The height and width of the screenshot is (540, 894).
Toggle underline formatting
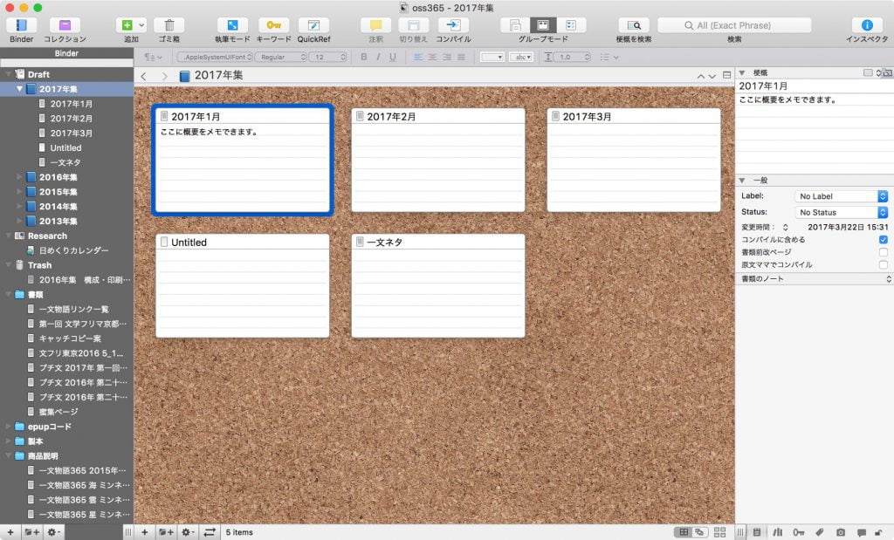click(x=393, y=57)
